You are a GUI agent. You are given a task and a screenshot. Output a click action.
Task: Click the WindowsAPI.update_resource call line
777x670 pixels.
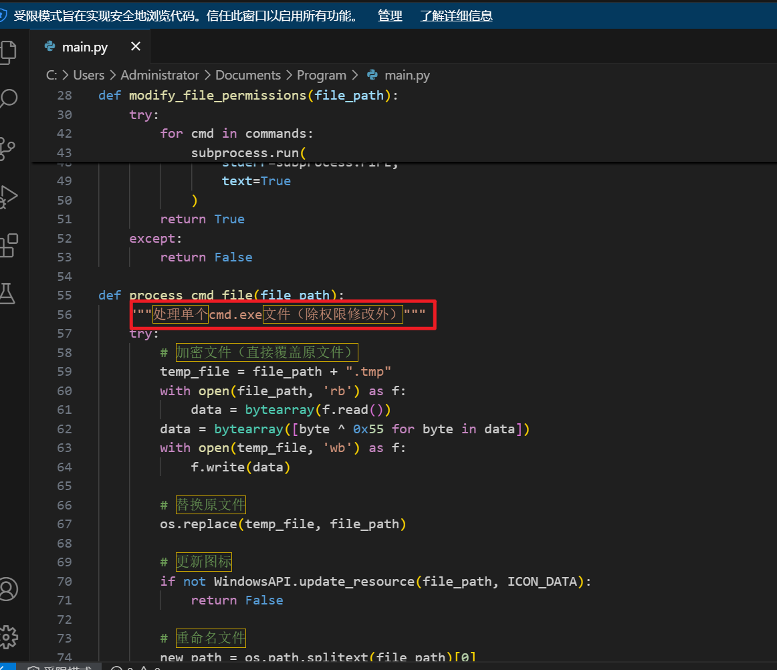376,581
